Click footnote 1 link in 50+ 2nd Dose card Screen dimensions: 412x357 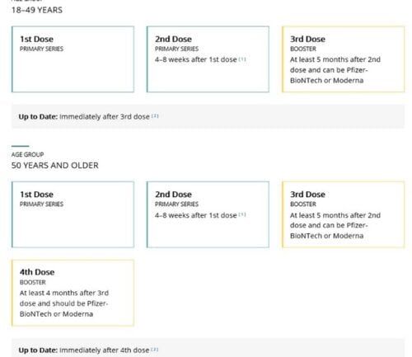point(242,214)
